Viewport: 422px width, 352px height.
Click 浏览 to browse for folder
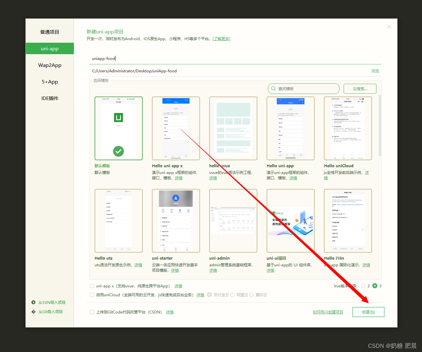click(375, 71)
